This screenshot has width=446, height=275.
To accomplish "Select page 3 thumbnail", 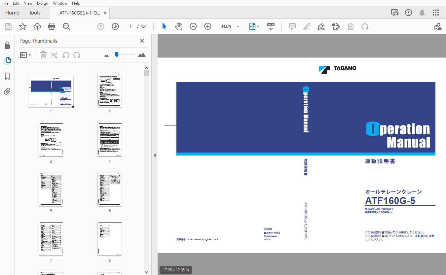I will pos(51,140).
